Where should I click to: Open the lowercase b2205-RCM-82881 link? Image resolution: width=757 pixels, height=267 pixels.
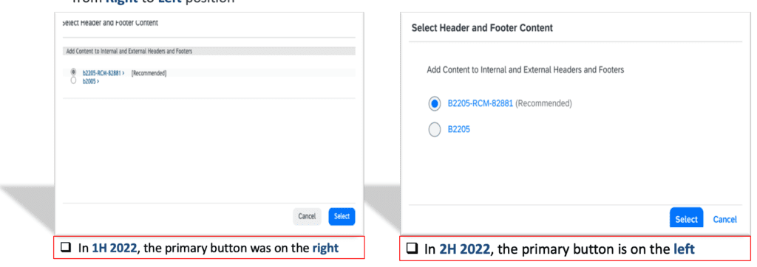point(101,73)
